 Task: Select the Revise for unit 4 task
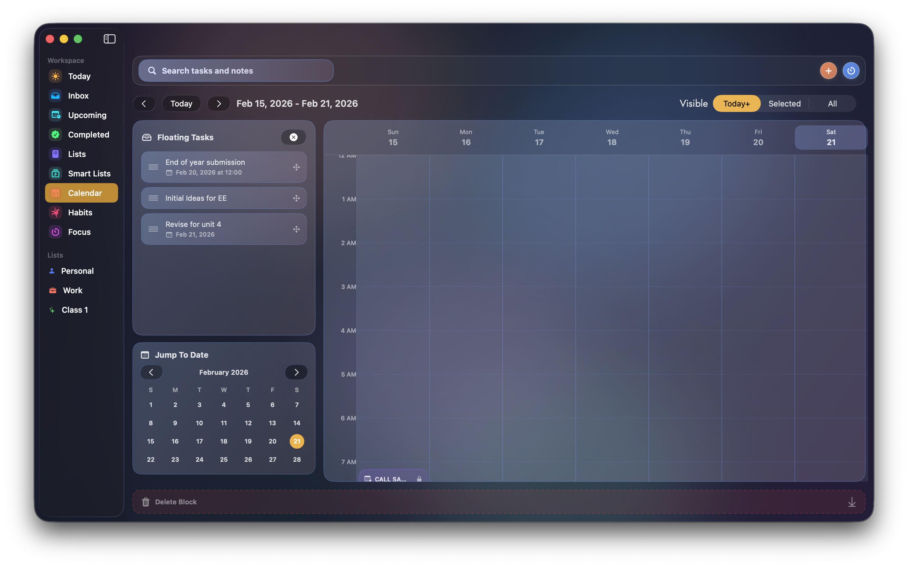224,229
